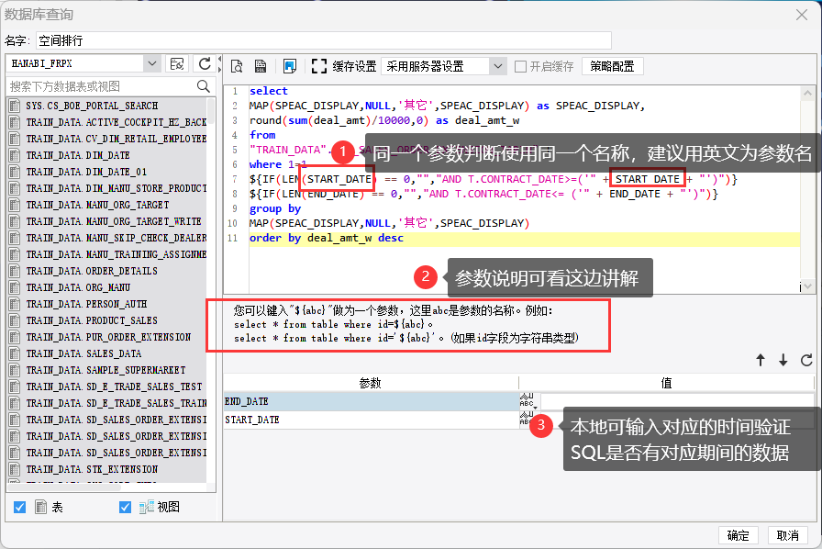This screenshot has height=549, width=822.
Task: Click table icon beside TRAIN_DATA.STK_EXTENSION
Action: [15, 469]
